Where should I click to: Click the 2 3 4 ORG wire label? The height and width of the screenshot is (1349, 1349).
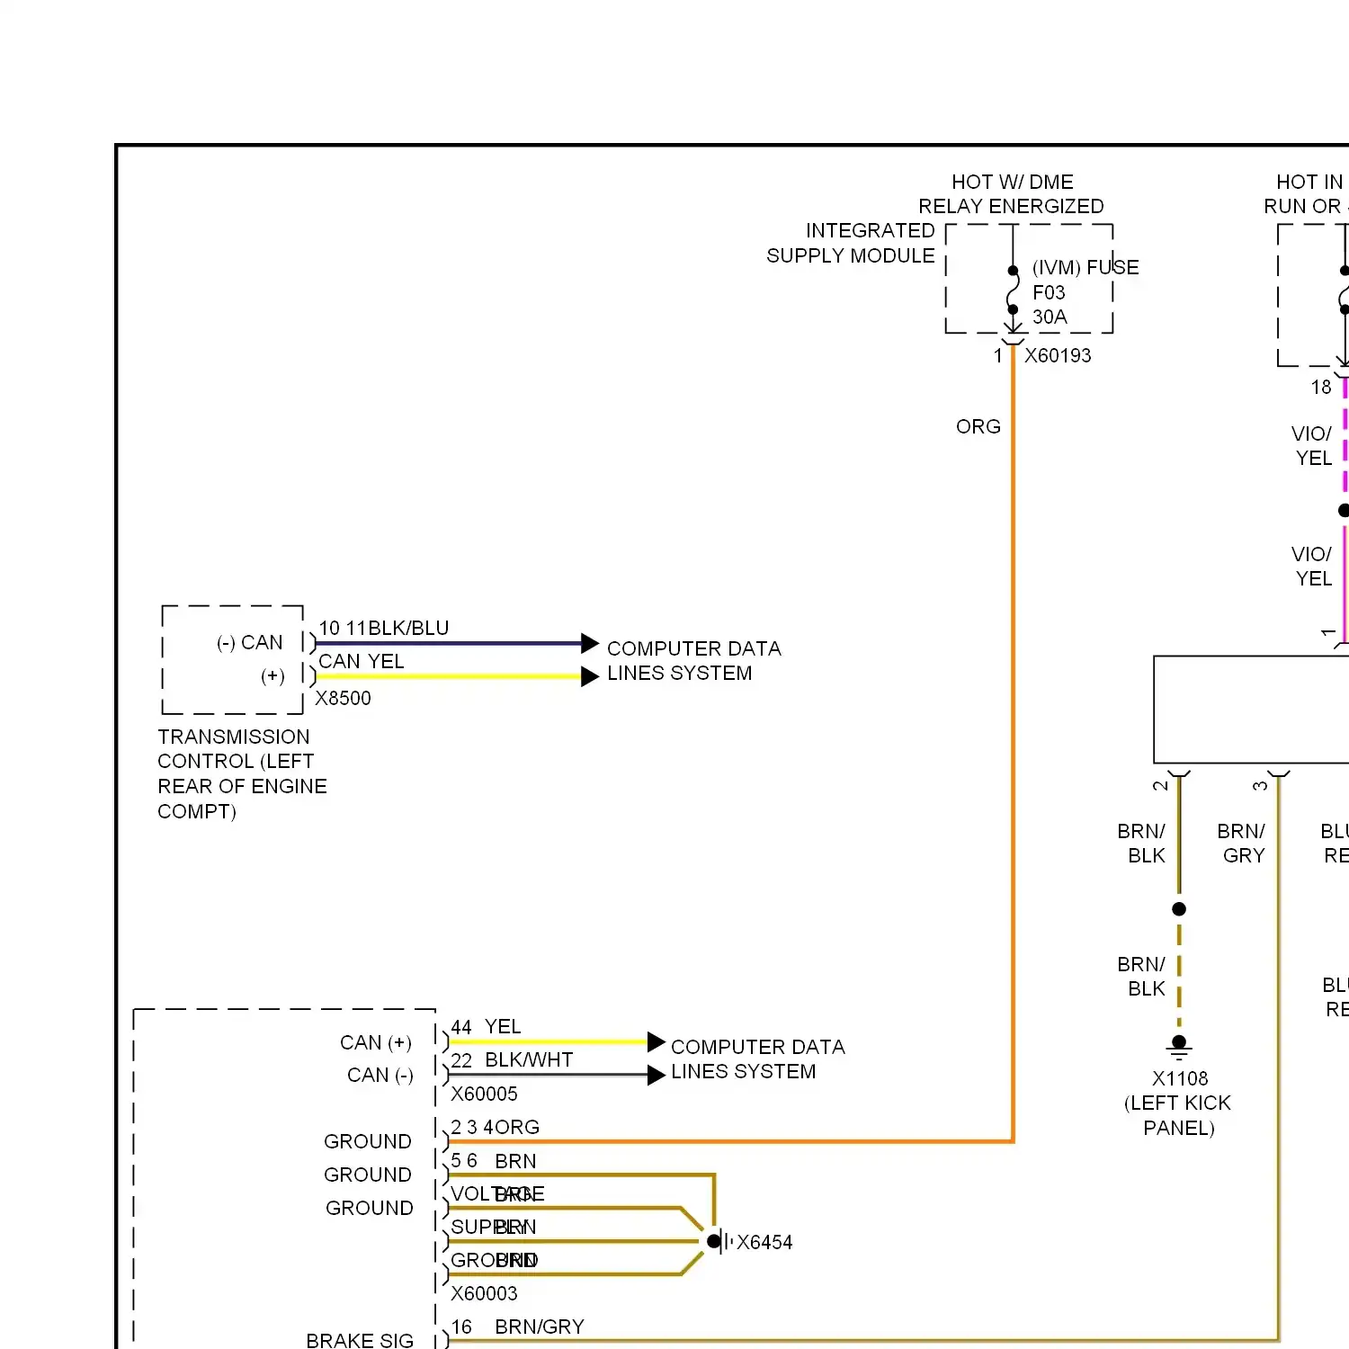pyautogui.click(x=495, y=1127)
